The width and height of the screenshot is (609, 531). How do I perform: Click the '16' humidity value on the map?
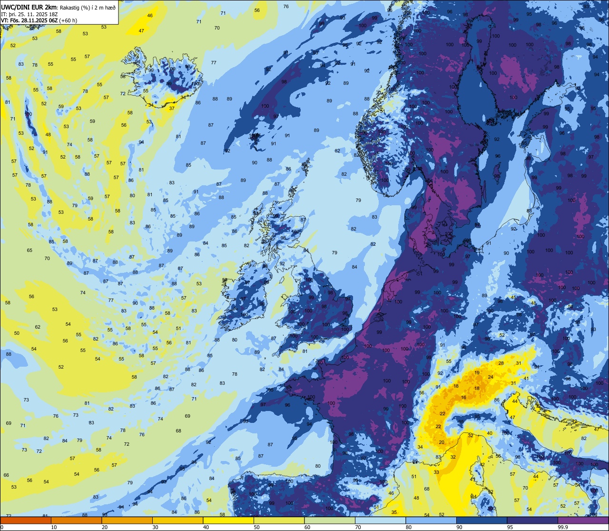464,398
